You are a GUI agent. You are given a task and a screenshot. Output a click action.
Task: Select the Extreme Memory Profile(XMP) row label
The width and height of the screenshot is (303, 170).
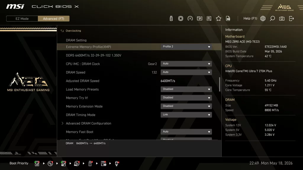pyautogui.click(x=88, y=47)
